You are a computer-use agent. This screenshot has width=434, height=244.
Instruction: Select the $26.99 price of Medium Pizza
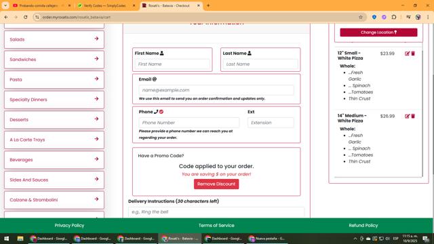point(387,116)
